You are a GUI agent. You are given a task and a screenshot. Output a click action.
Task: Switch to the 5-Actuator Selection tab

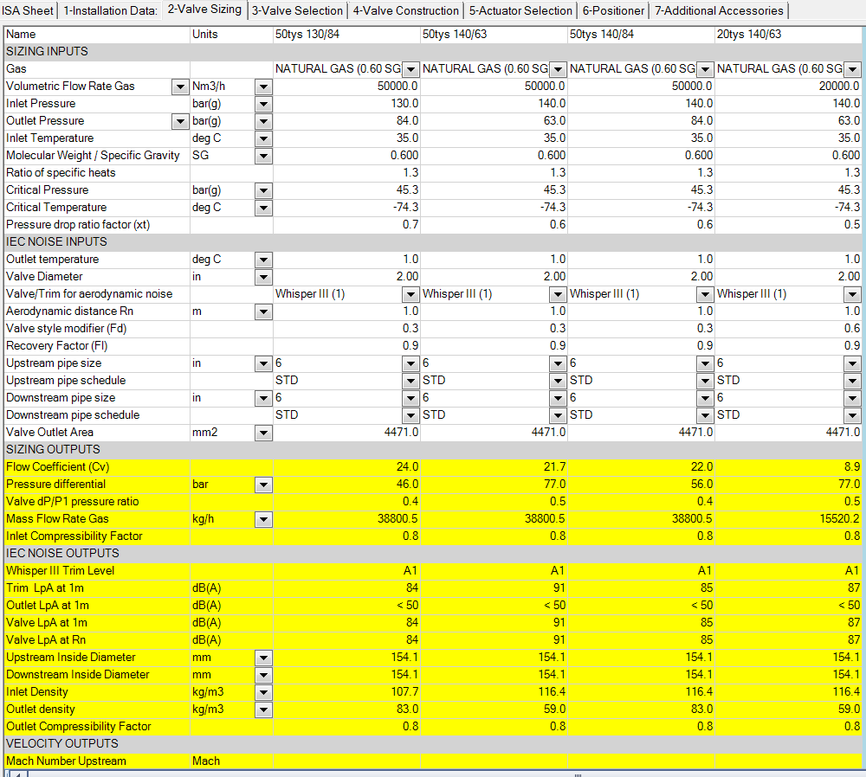tap(520, 10)
